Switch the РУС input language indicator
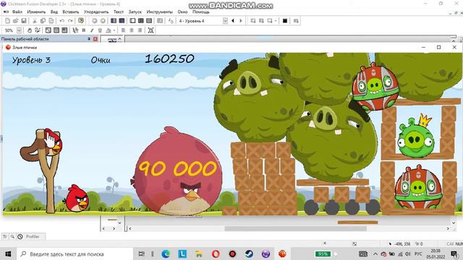This screenshot has height=260, width=463. coord(418,253)
